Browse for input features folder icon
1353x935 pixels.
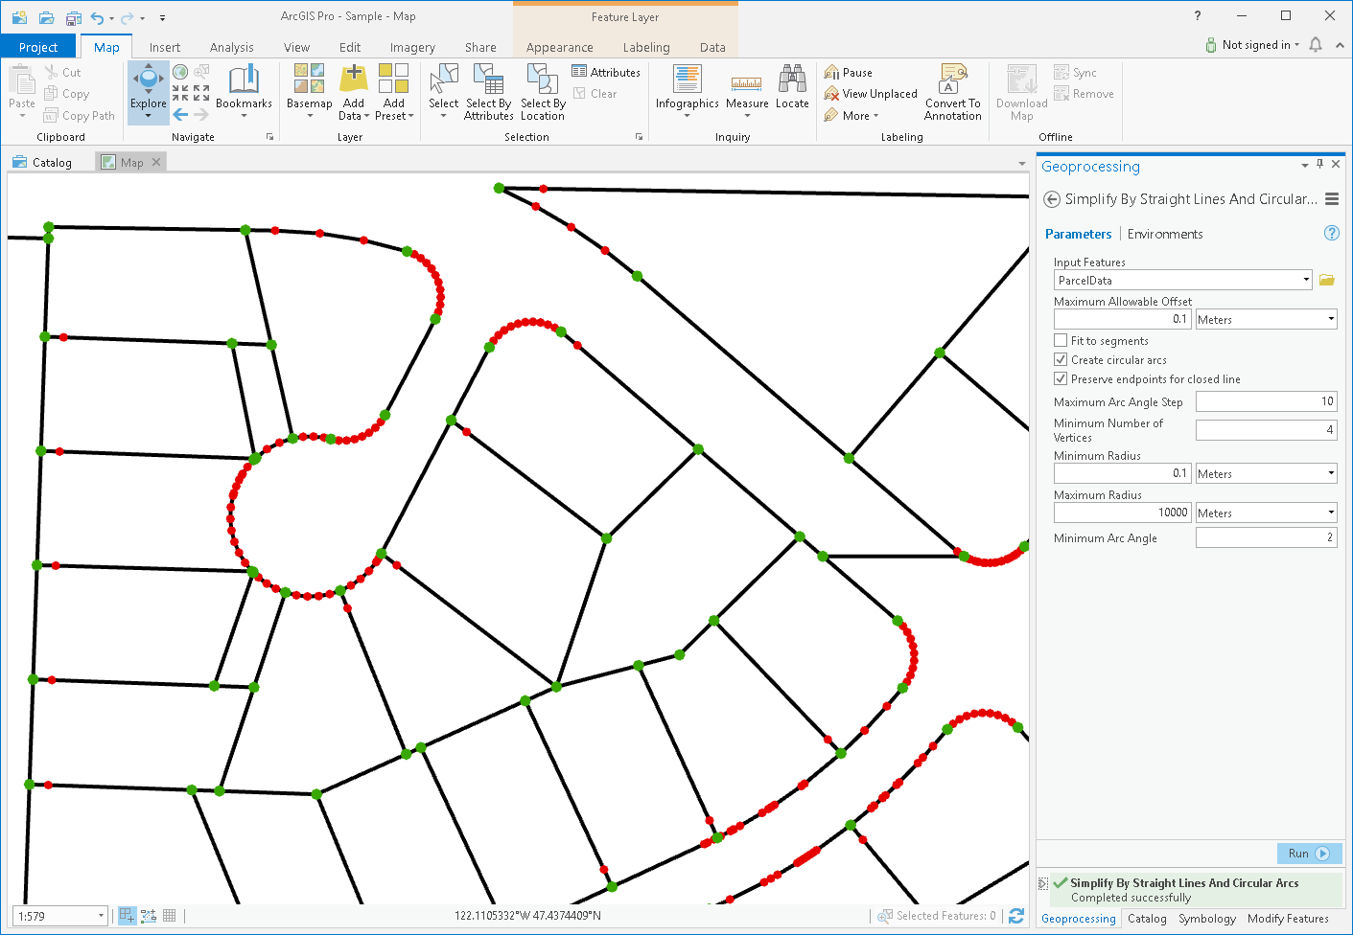(1327, 280)
